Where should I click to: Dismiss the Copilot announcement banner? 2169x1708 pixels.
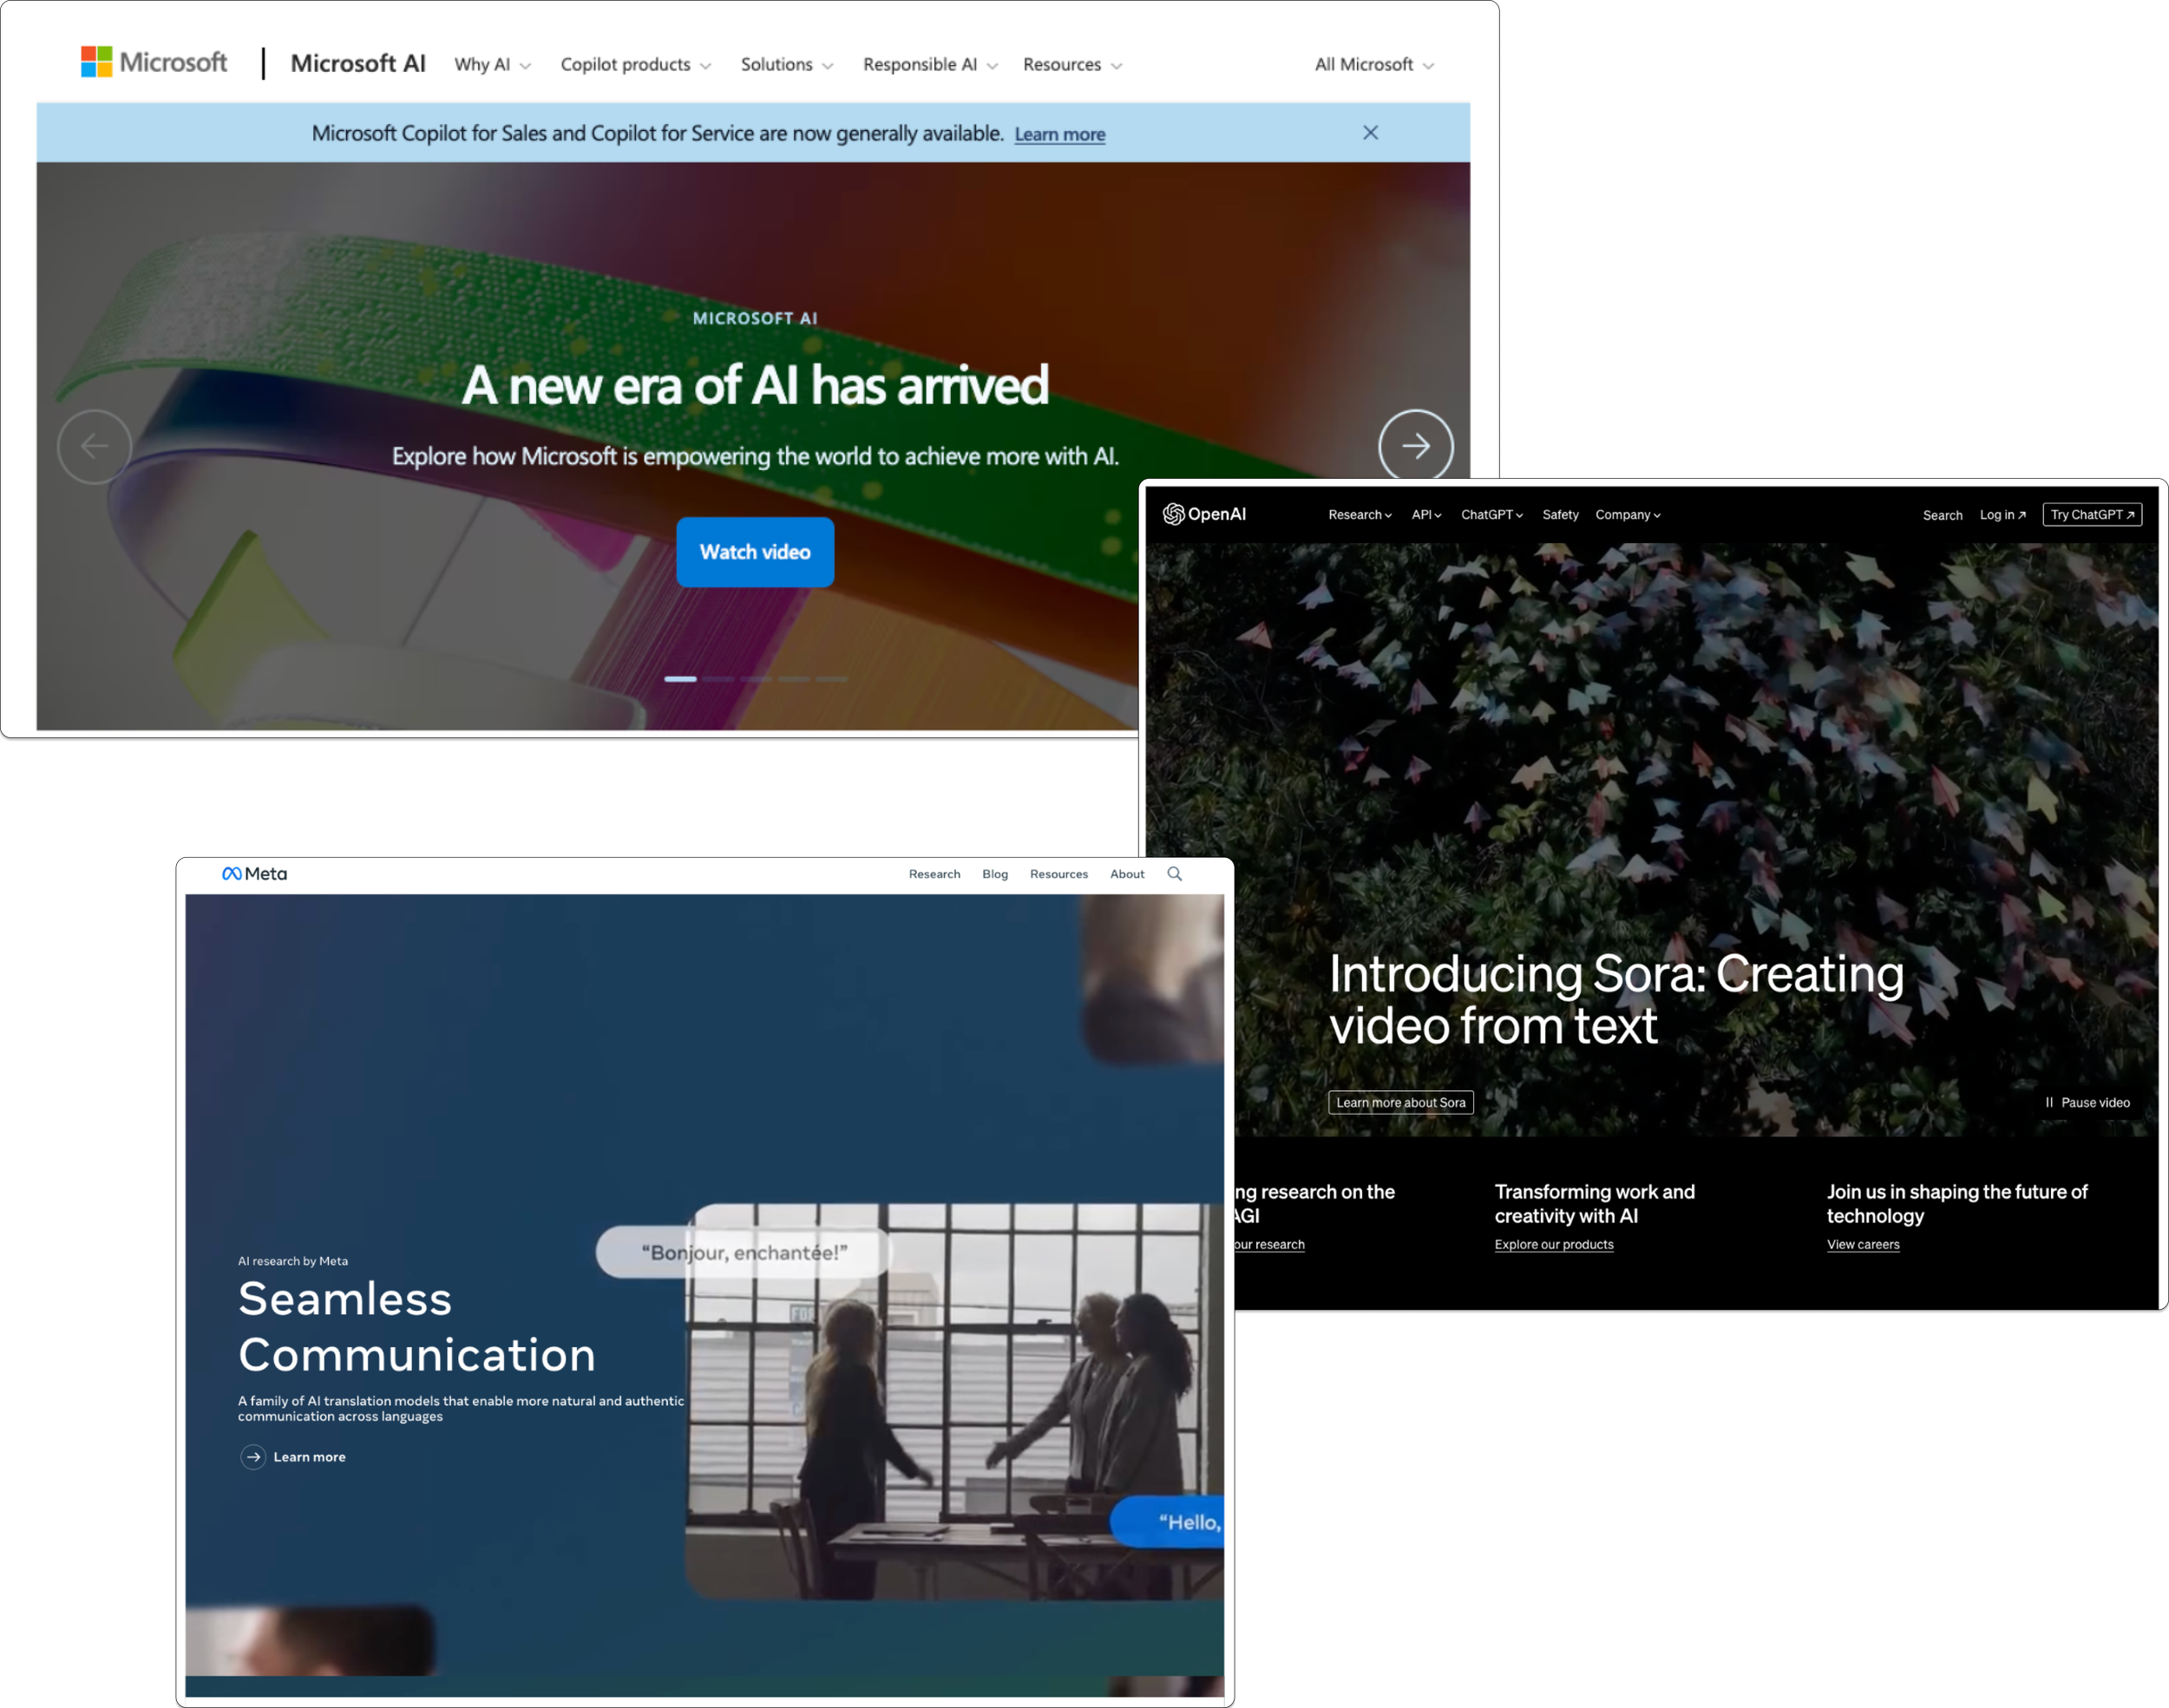pyautogui.click(x=1370, y=132)
